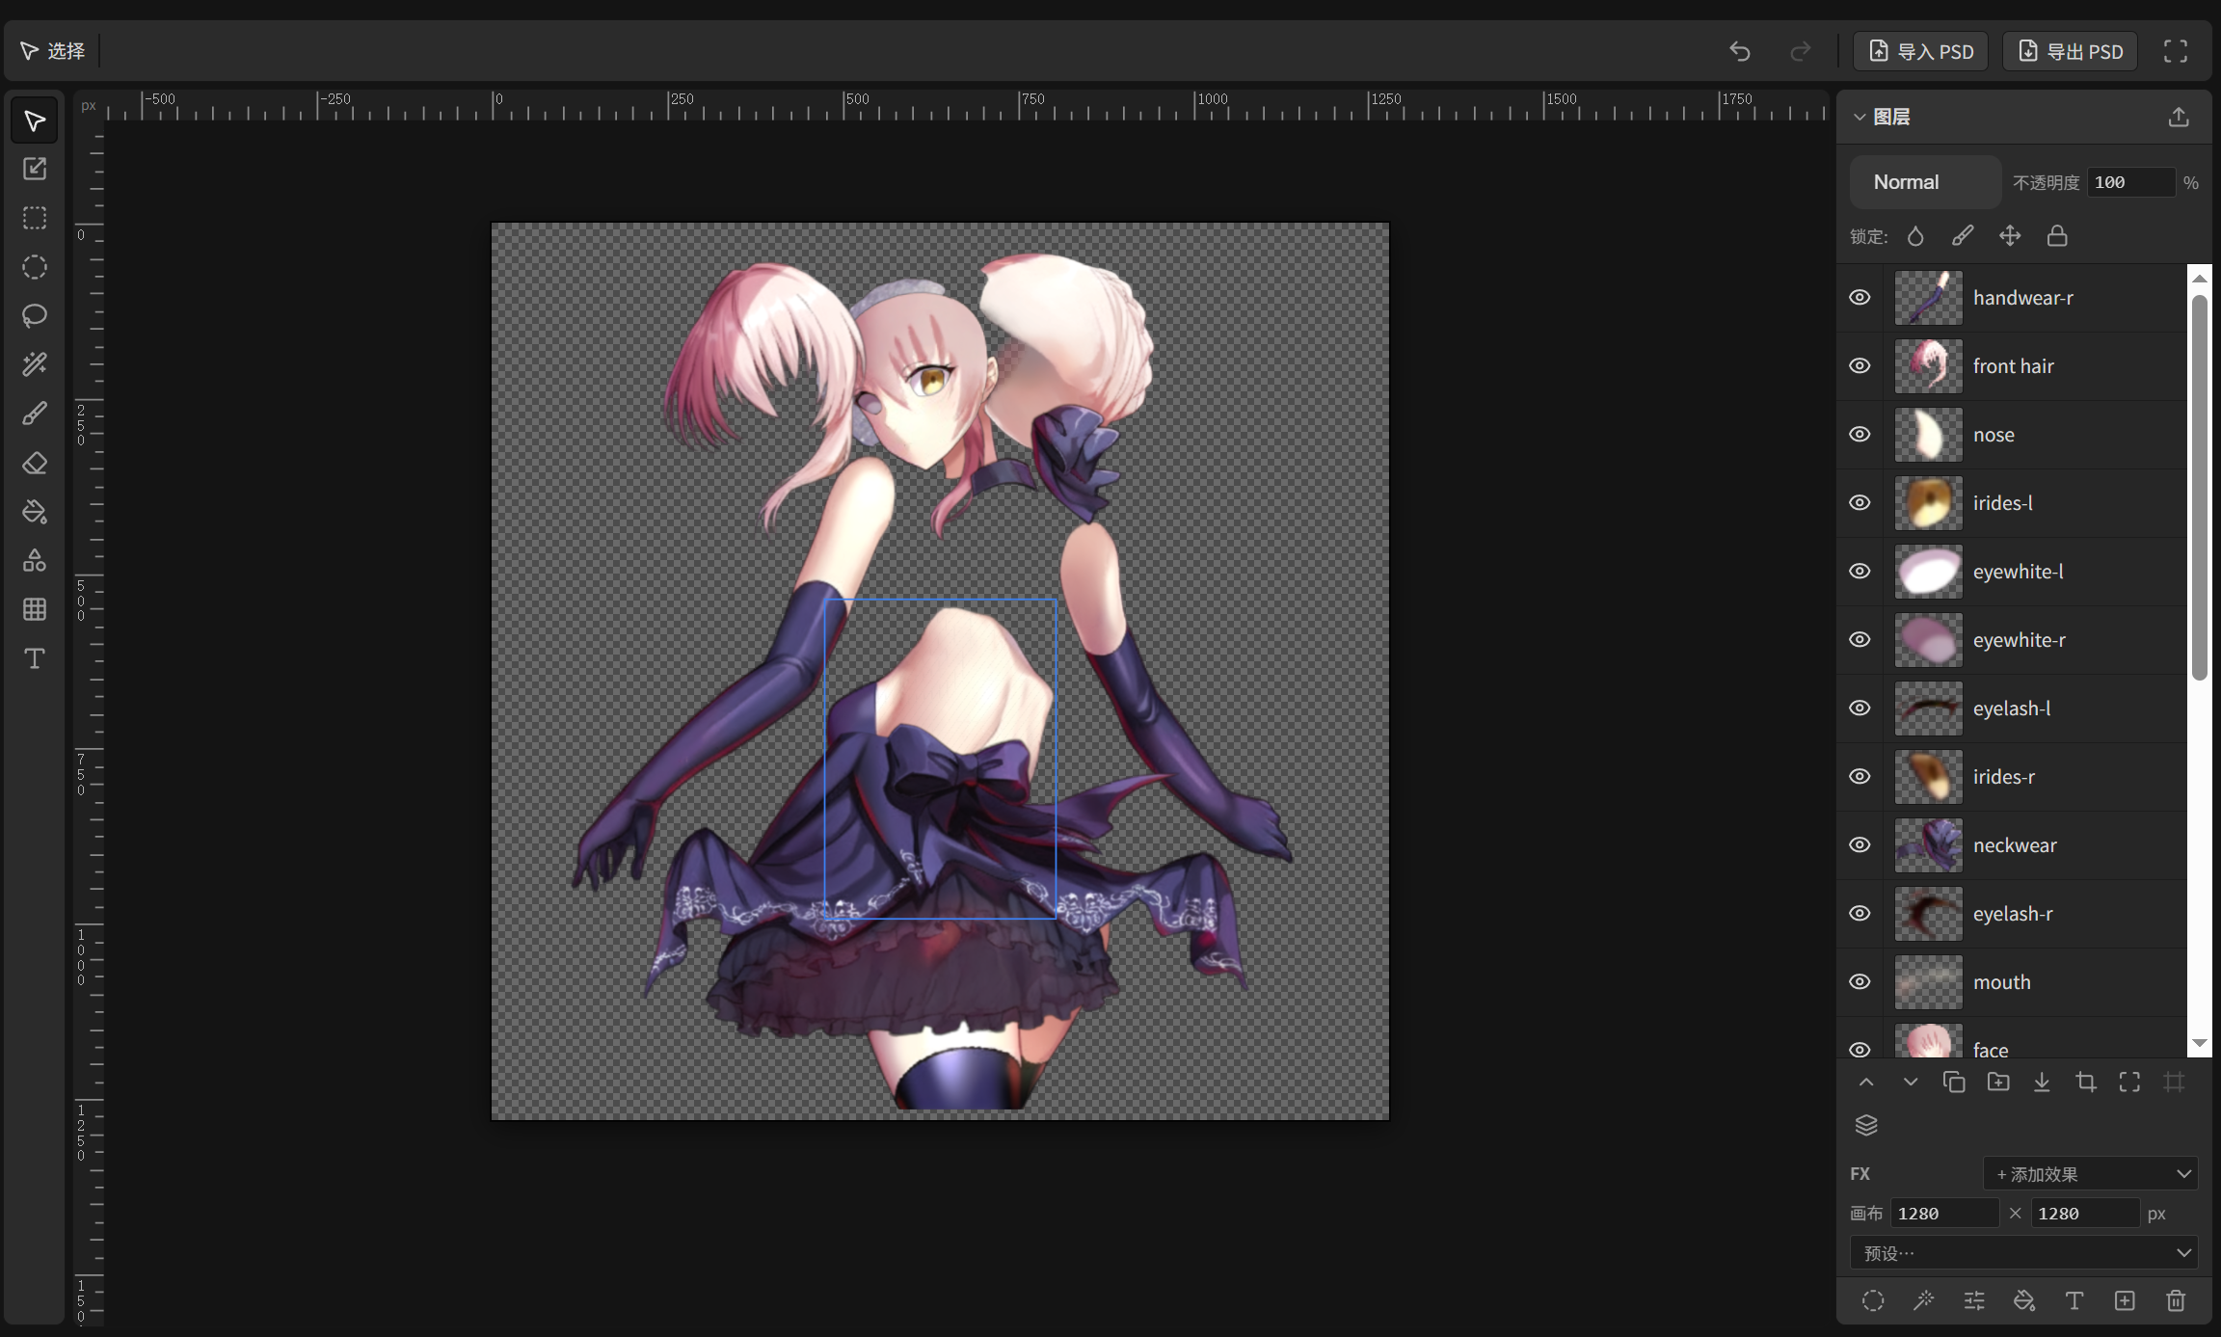The image size is (2221, 1337).
Task: Hide the front hair layer
Action: pyautogui.click(x=1860, y=366)
